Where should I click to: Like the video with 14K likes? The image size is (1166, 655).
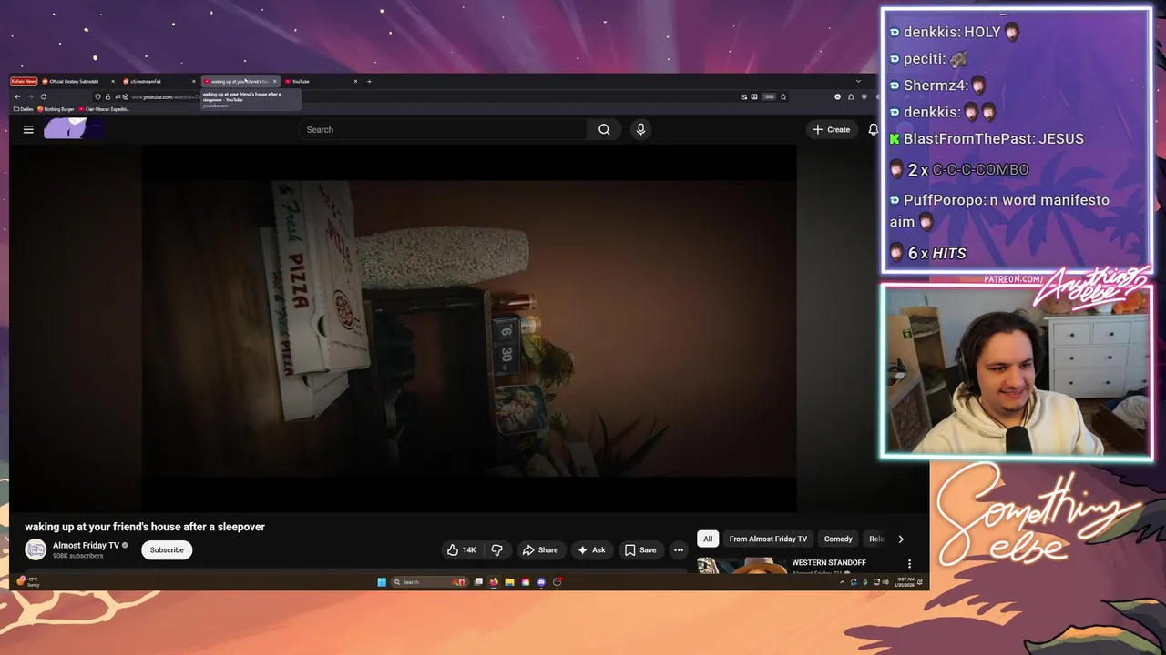point(462,549)
